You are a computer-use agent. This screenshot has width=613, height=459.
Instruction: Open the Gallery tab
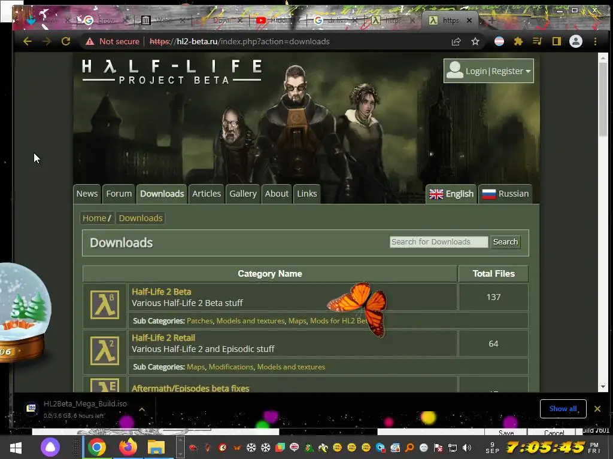point(243,194)
